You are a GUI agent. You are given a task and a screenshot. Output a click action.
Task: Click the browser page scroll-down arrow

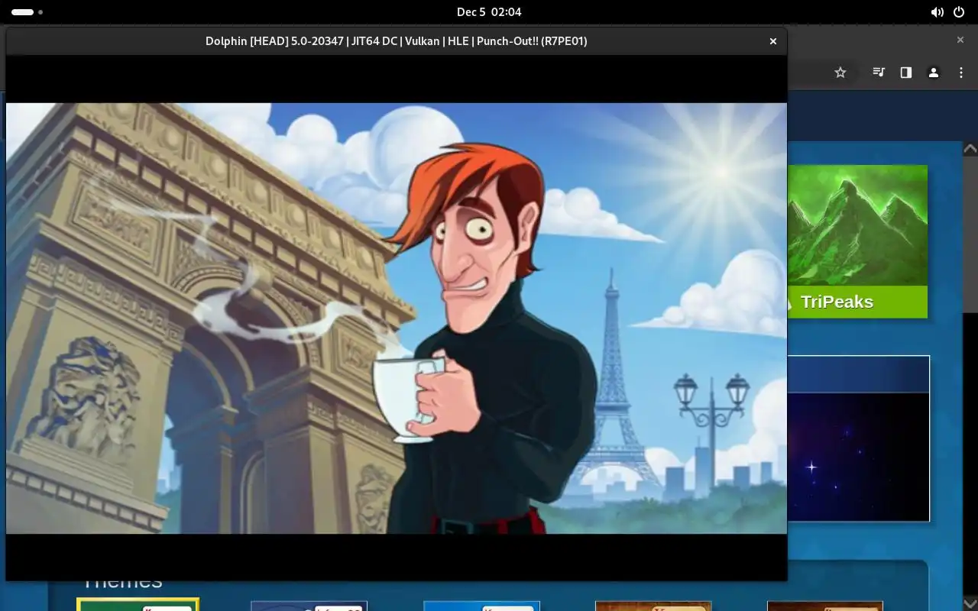tap(970, 603)
